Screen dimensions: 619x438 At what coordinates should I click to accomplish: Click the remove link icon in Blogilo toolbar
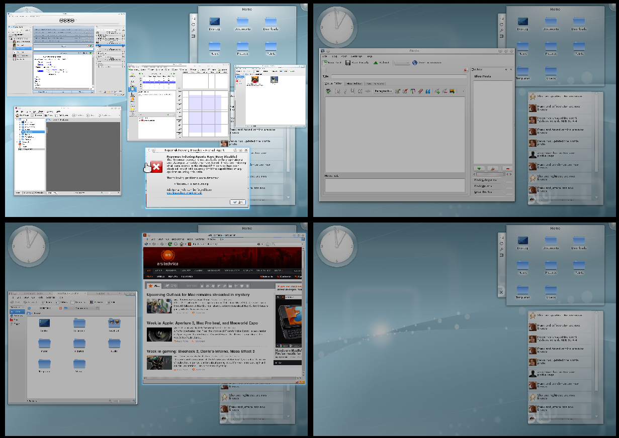coord(445,91)
